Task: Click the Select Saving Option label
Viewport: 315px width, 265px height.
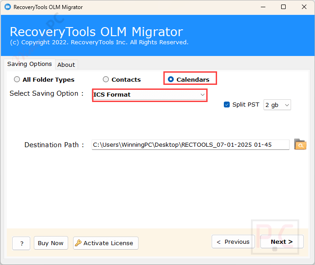Action: [x=46, y=93]
